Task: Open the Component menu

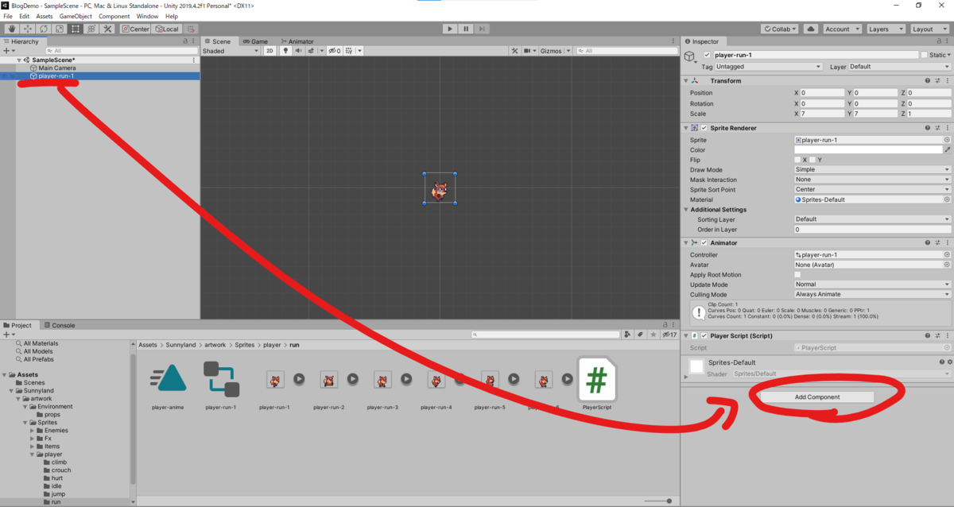Action: (114, 16)
